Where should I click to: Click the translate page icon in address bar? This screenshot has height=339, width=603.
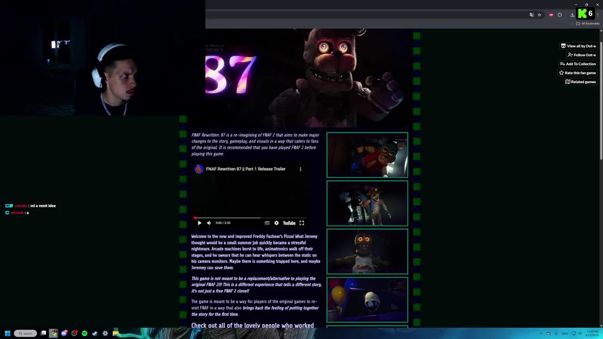[532, 15]
